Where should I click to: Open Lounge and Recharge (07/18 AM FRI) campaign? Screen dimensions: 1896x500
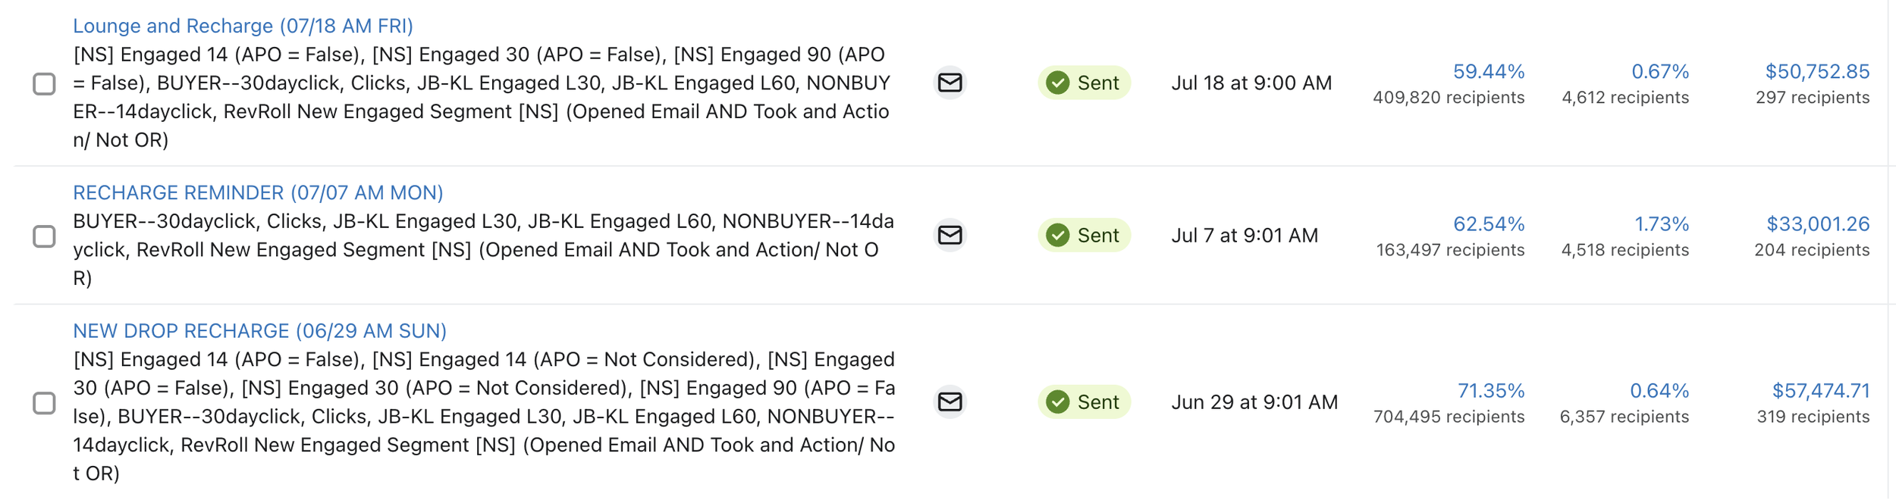[243, 26]
